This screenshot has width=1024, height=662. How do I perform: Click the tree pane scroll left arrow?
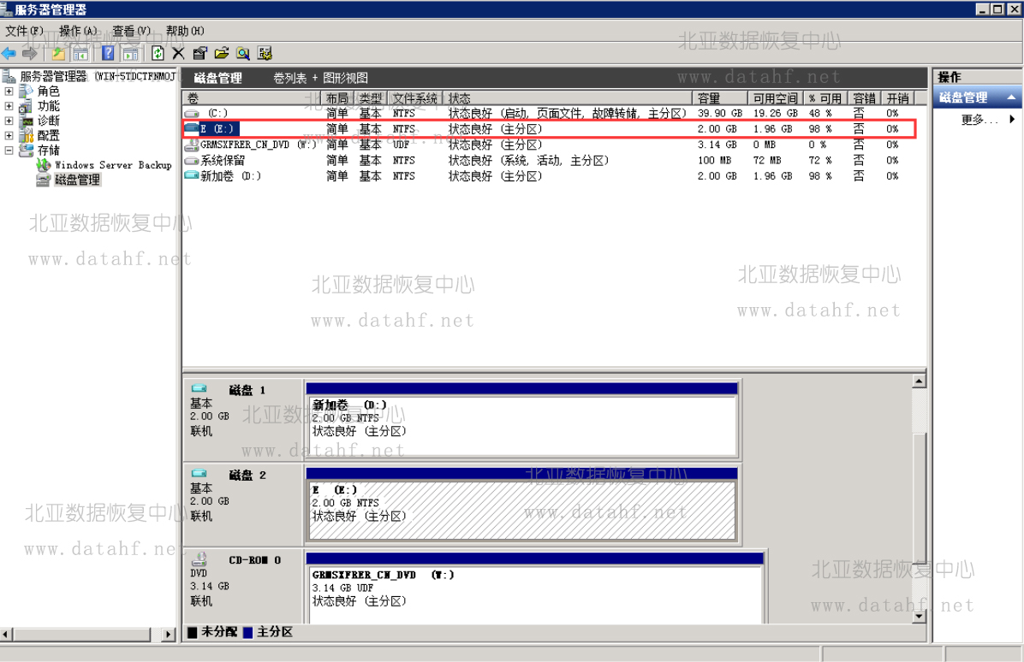pos(7,634)
